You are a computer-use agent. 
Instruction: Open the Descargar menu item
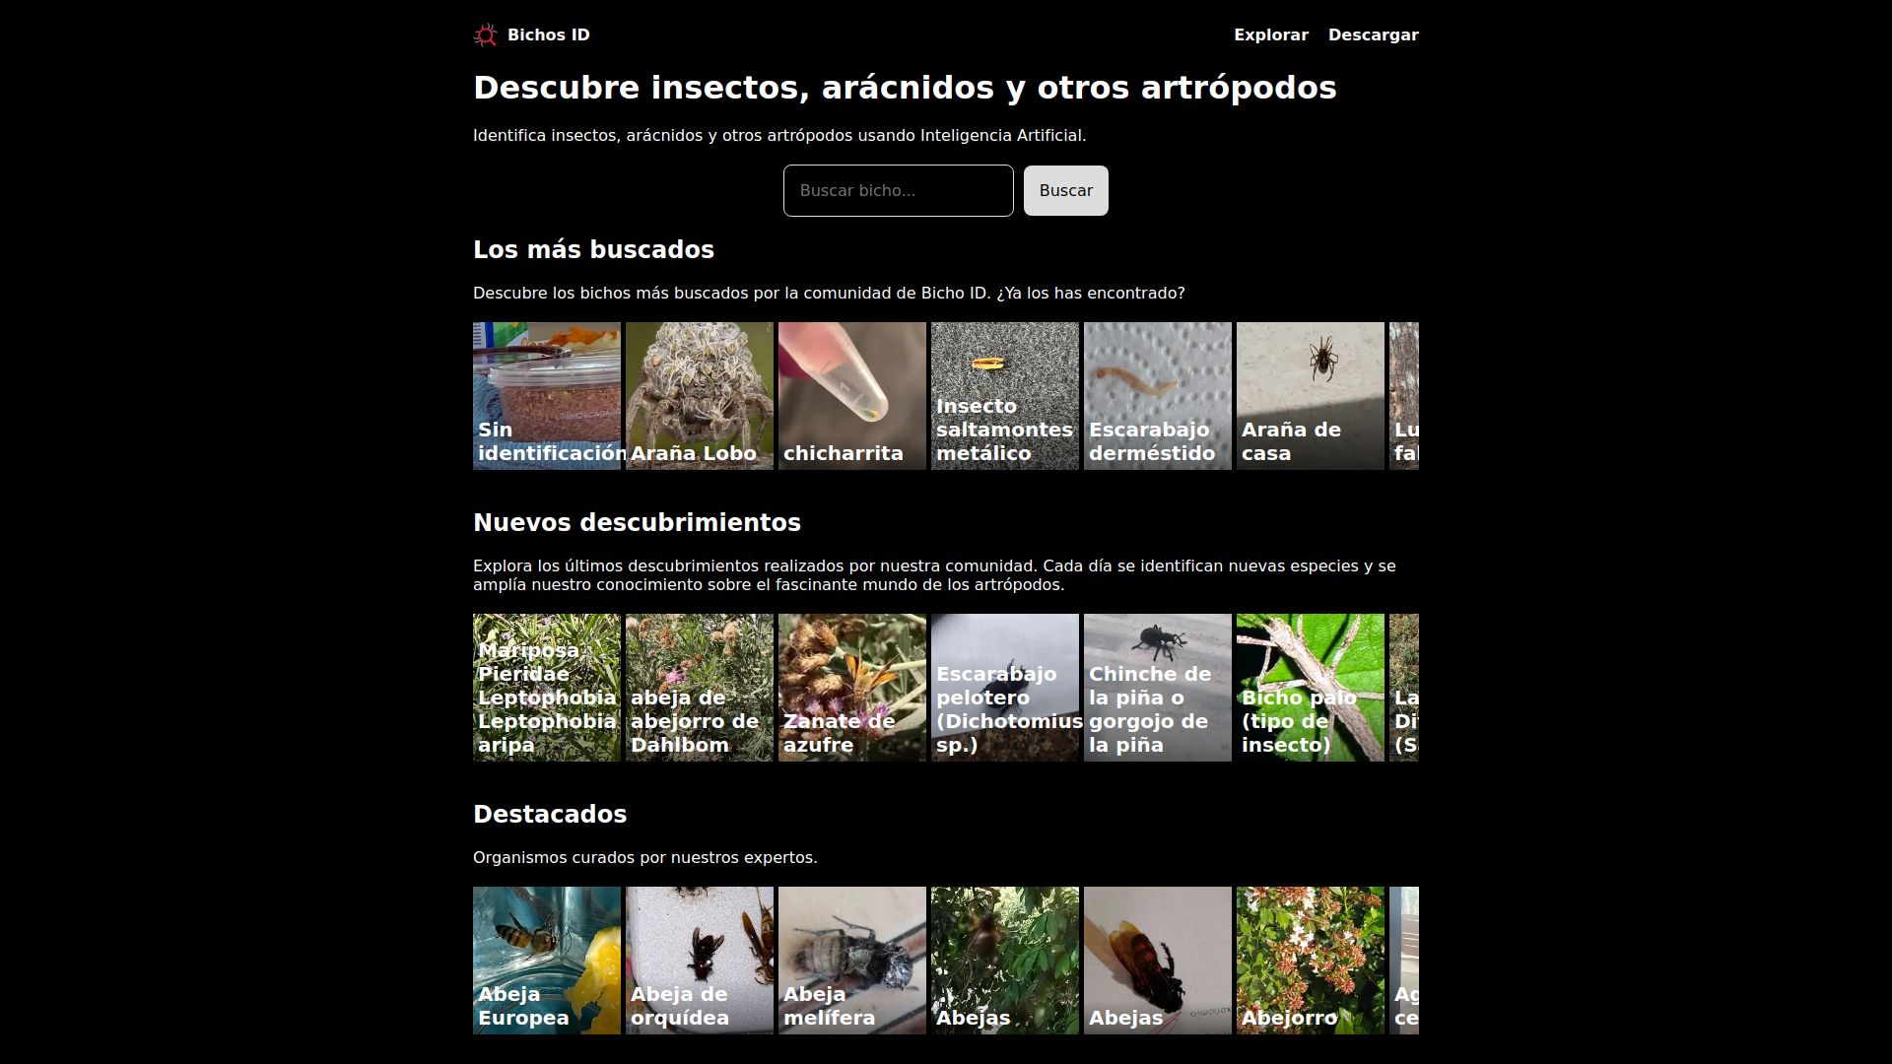pos(1373,34)
